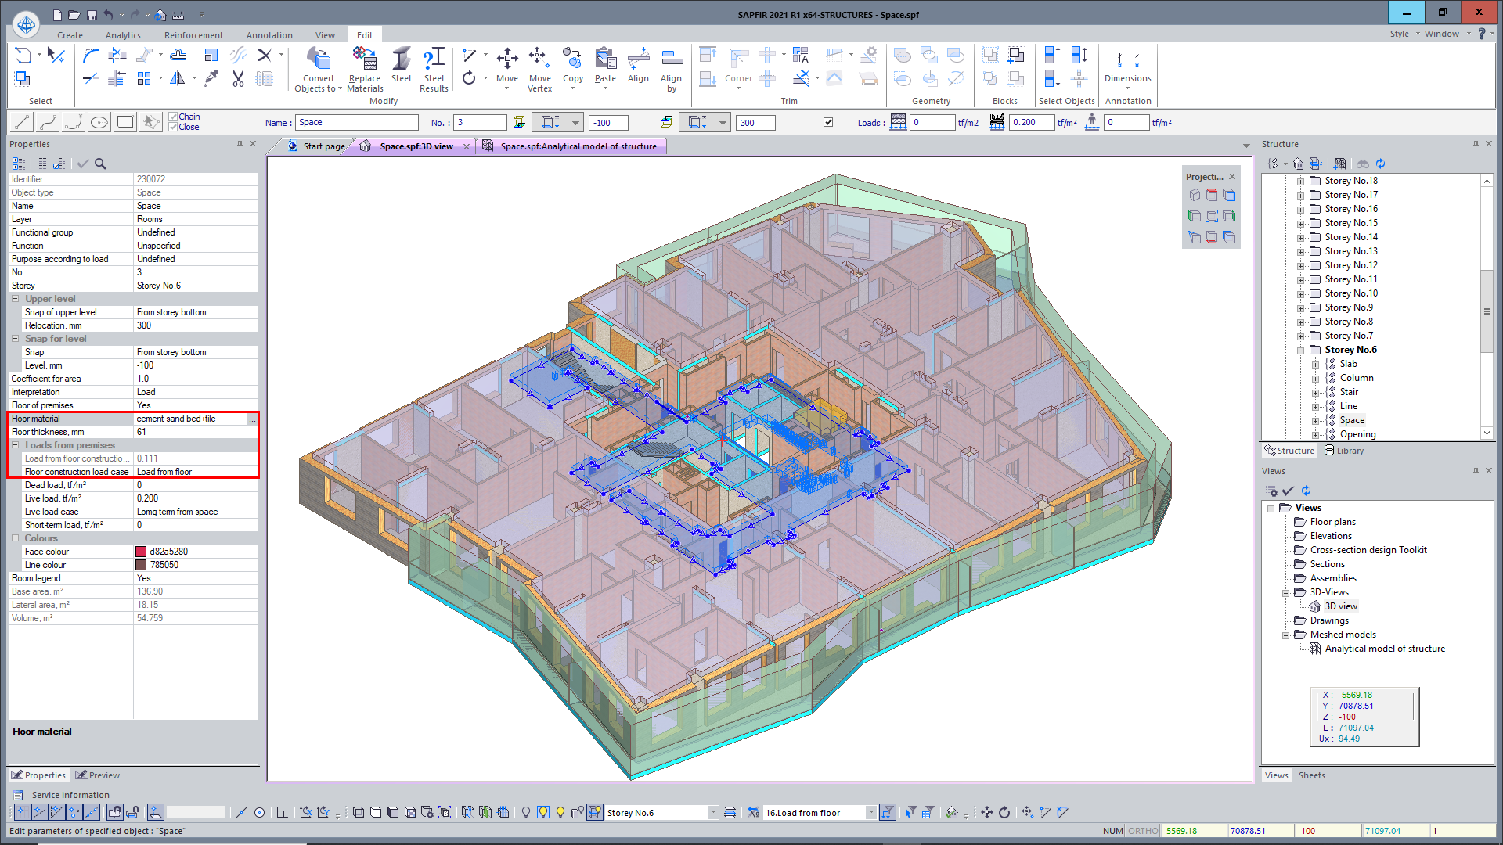This screenshot has width=1503, height=845.
Task: Open the Sheets tab
Action: 1311,775
